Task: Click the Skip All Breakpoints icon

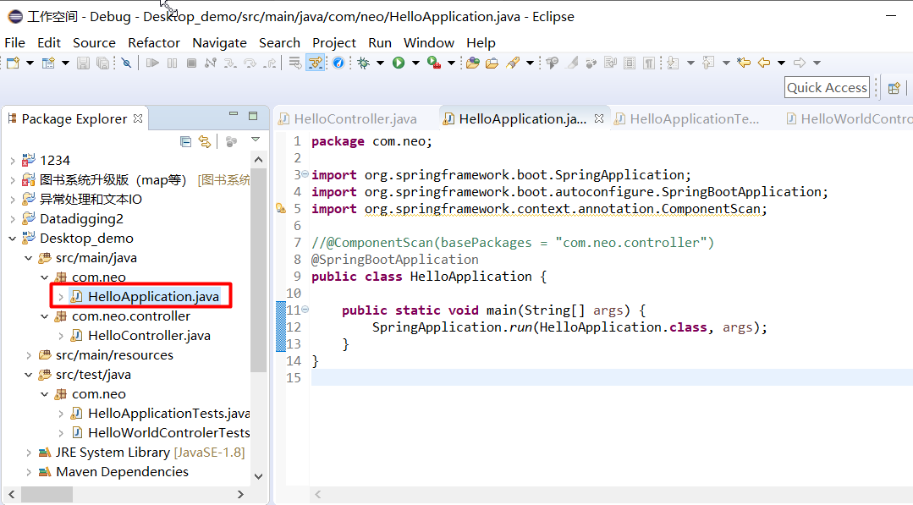Action: 125,62
